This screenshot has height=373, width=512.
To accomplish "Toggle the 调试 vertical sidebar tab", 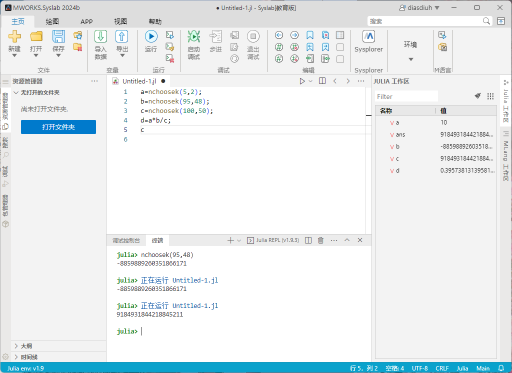I will click(5, 176).
